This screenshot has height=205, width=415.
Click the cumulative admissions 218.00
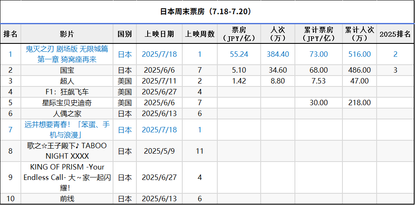[360, 103]
